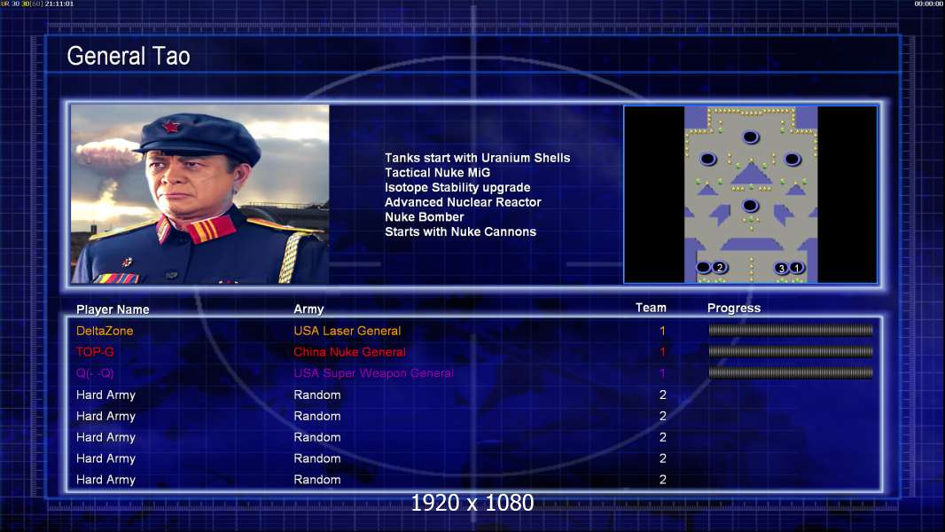Click the 21:11:01 clock readout
The width and height of the screenshot is (945, 532).
59,4
